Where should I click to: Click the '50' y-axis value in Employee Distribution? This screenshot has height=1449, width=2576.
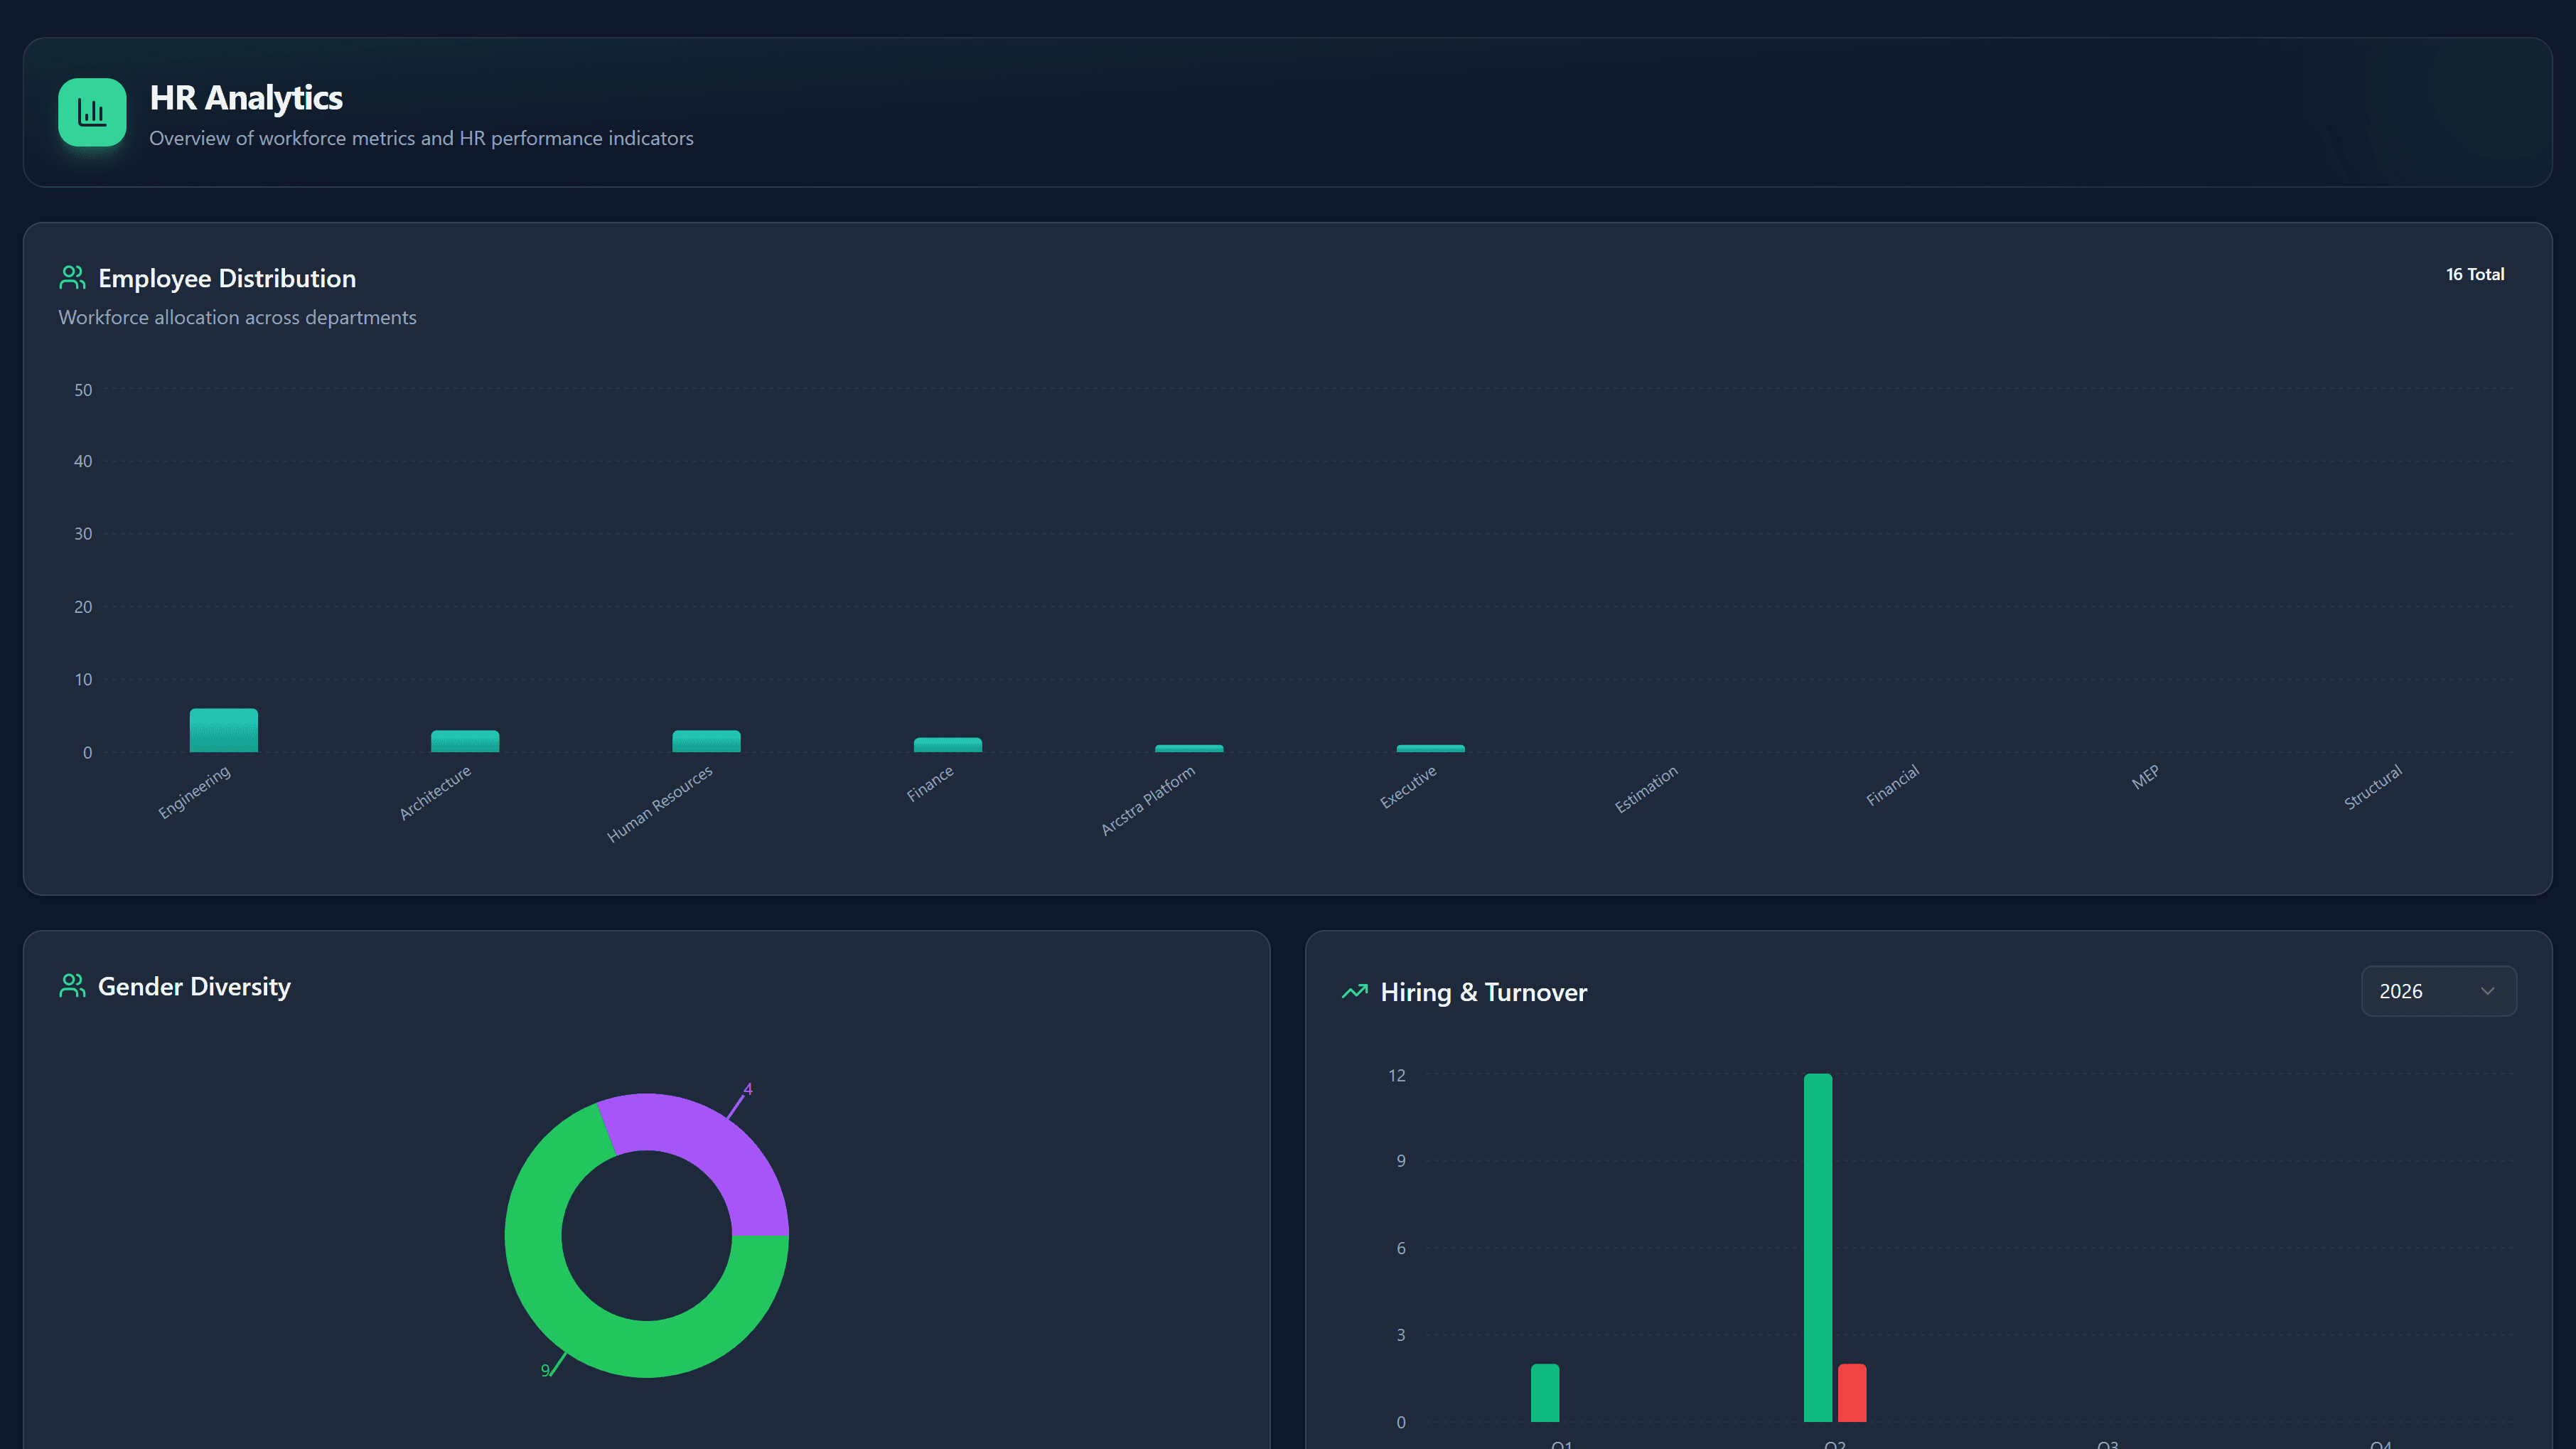(x=83, y=390)
